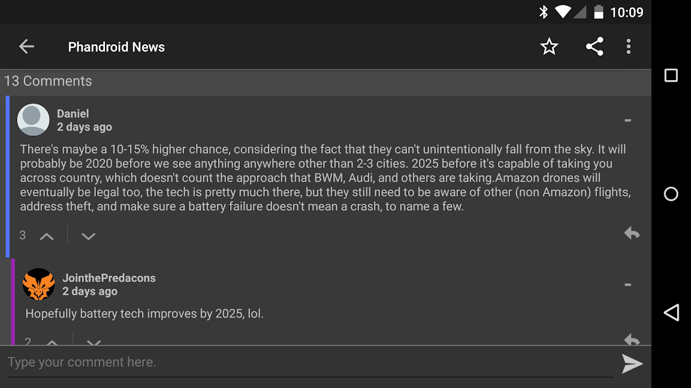Reply to JointhePredacons' comment
This screenshot has width=691, height=388.
point(631,339)
